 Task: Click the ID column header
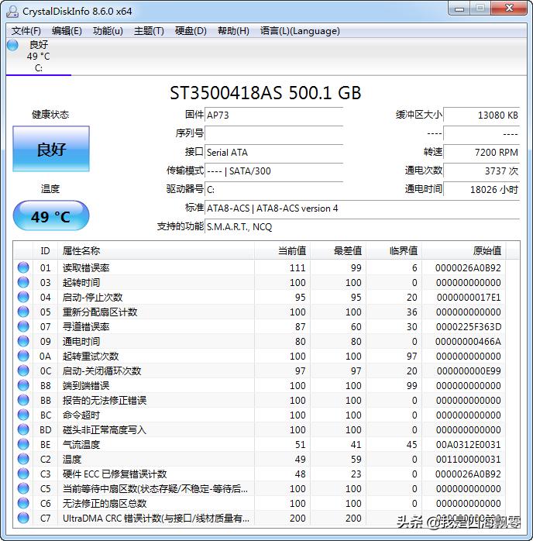click(46, 251)
